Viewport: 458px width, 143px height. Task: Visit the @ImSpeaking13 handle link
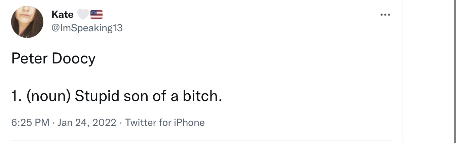click(x=87, y=28)
